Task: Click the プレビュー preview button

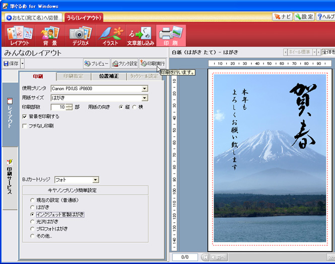Action: (x=96, y=64)
